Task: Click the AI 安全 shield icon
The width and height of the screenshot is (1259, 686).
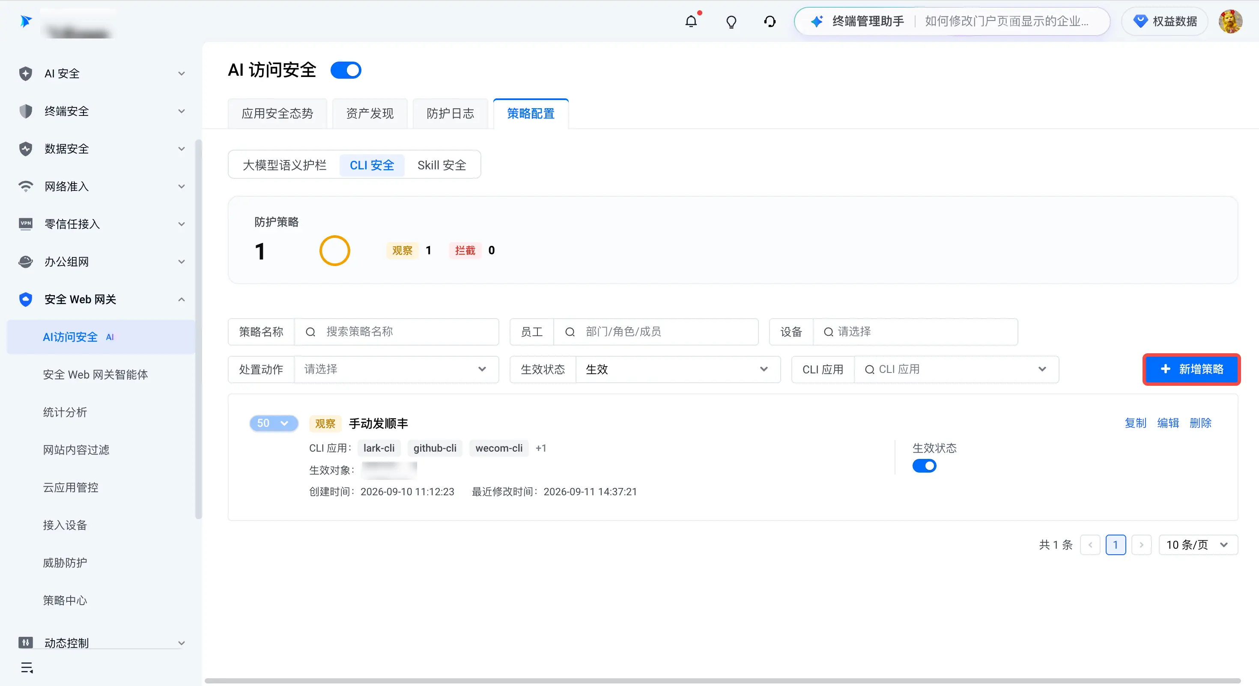Action: 25,73
